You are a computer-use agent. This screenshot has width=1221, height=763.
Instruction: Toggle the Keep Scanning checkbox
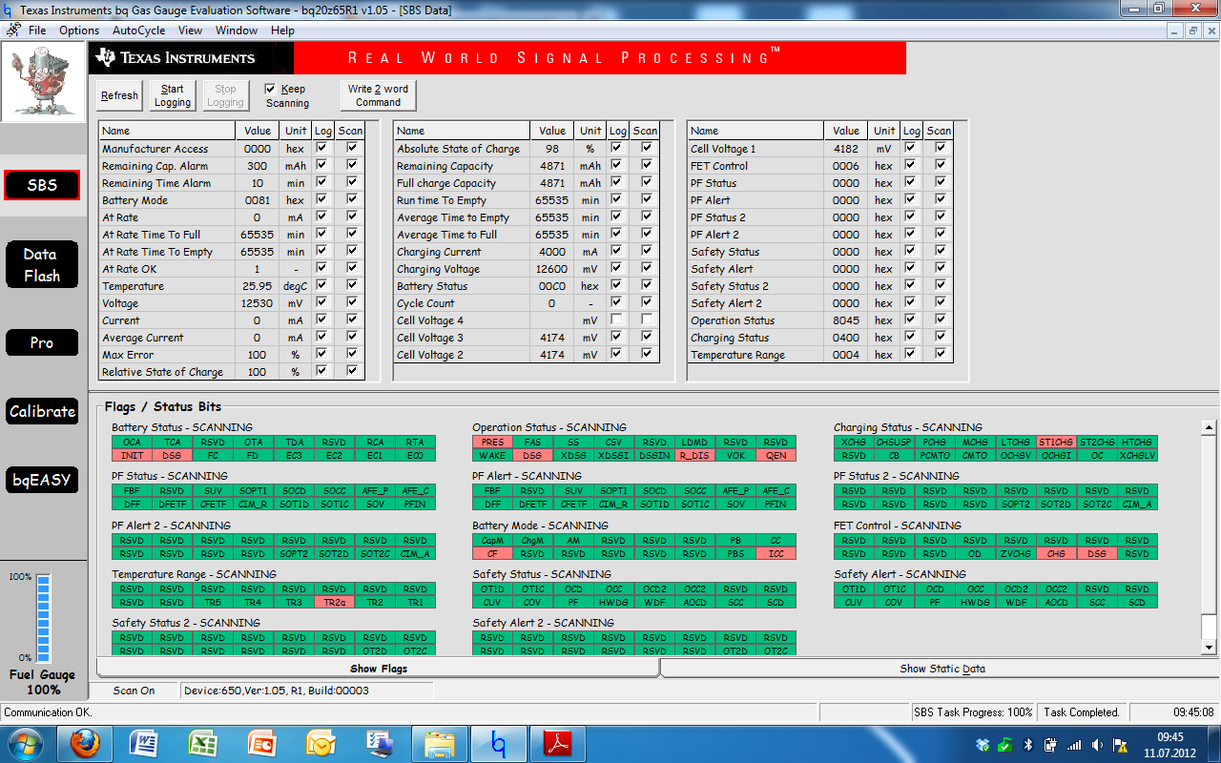271,89
